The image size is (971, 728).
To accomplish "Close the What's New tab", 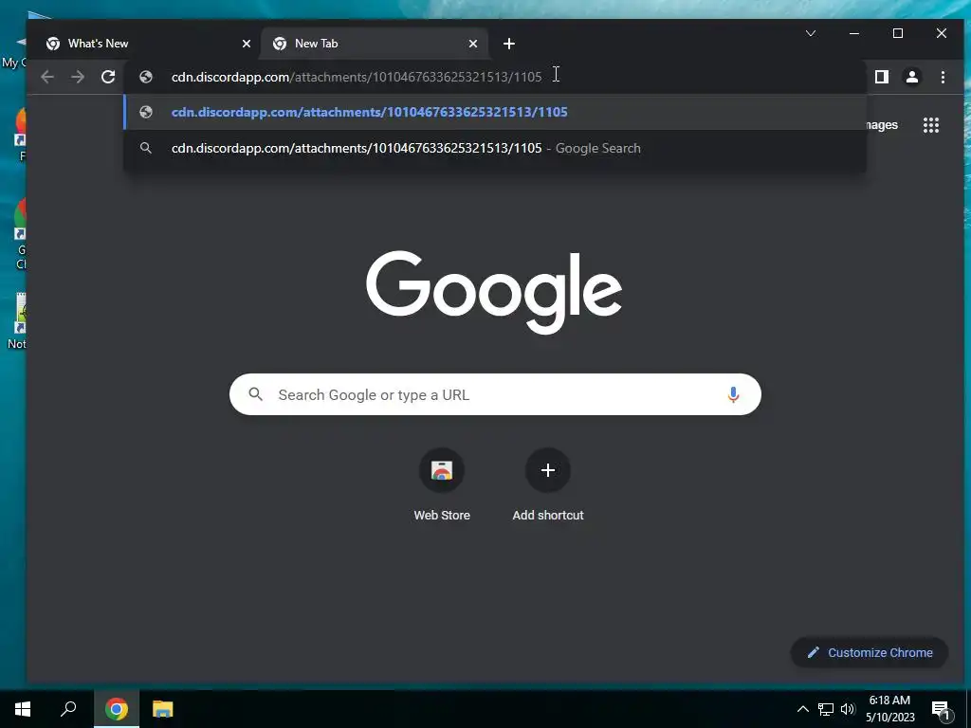I will click(246, 44).
